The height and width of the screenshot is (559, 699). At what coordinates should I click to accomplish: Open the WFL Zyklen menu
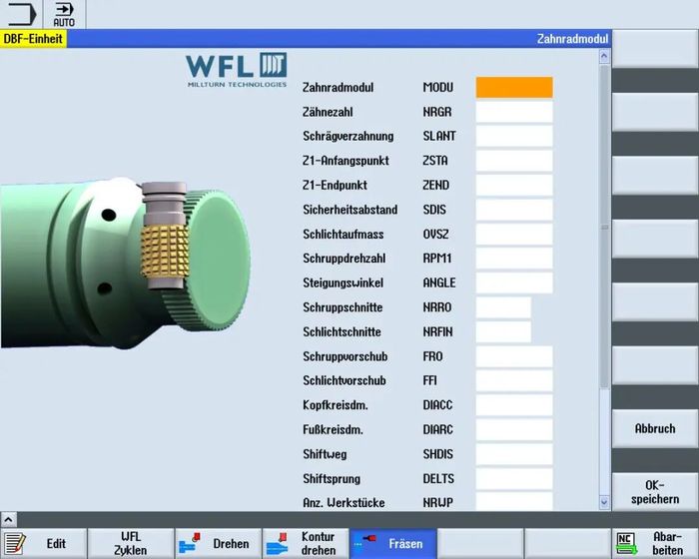[130, 544]
